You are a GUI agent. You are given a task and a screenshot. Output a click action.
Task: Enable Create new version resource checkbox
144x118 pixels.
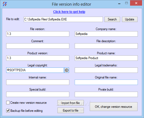tap(8, 103)
